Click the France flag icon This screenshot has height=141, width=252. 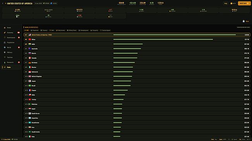(30, 90)
